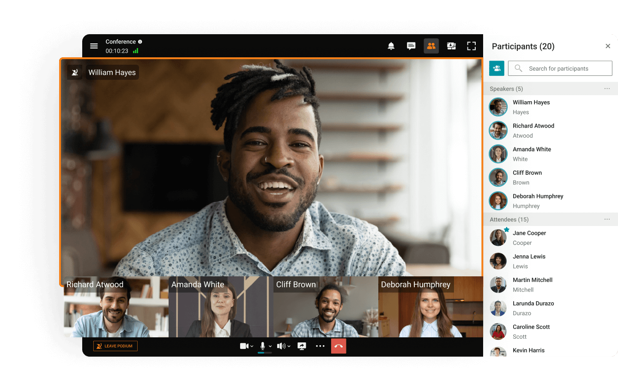Hang up the call
This screenshot has height=378, width=618.
pyautogui.click(x=339, y=346)
